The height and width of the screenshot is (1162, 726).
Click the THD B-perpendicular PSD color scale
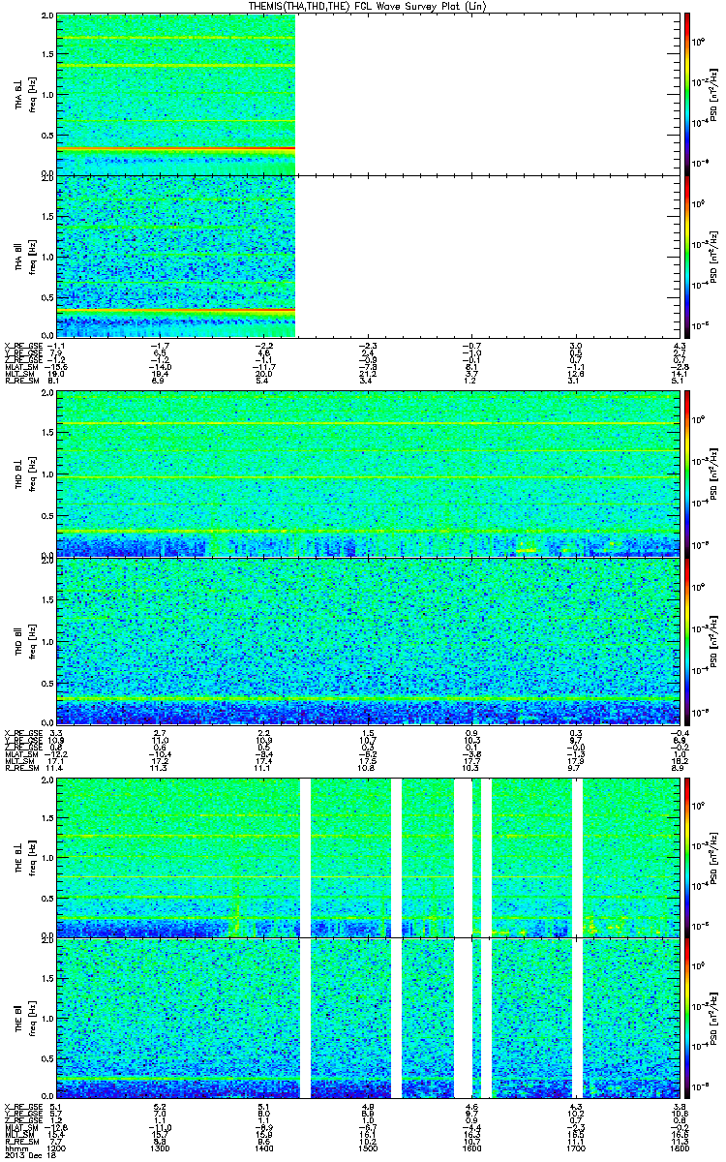pos(686,473)
